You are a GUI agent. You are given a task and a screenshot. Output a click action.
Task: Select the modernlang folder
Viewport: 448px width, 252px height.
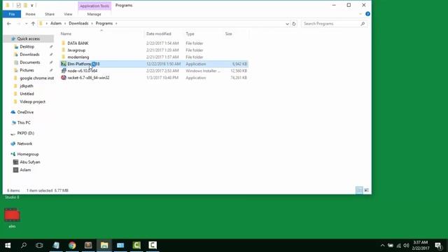pos(78,57)
